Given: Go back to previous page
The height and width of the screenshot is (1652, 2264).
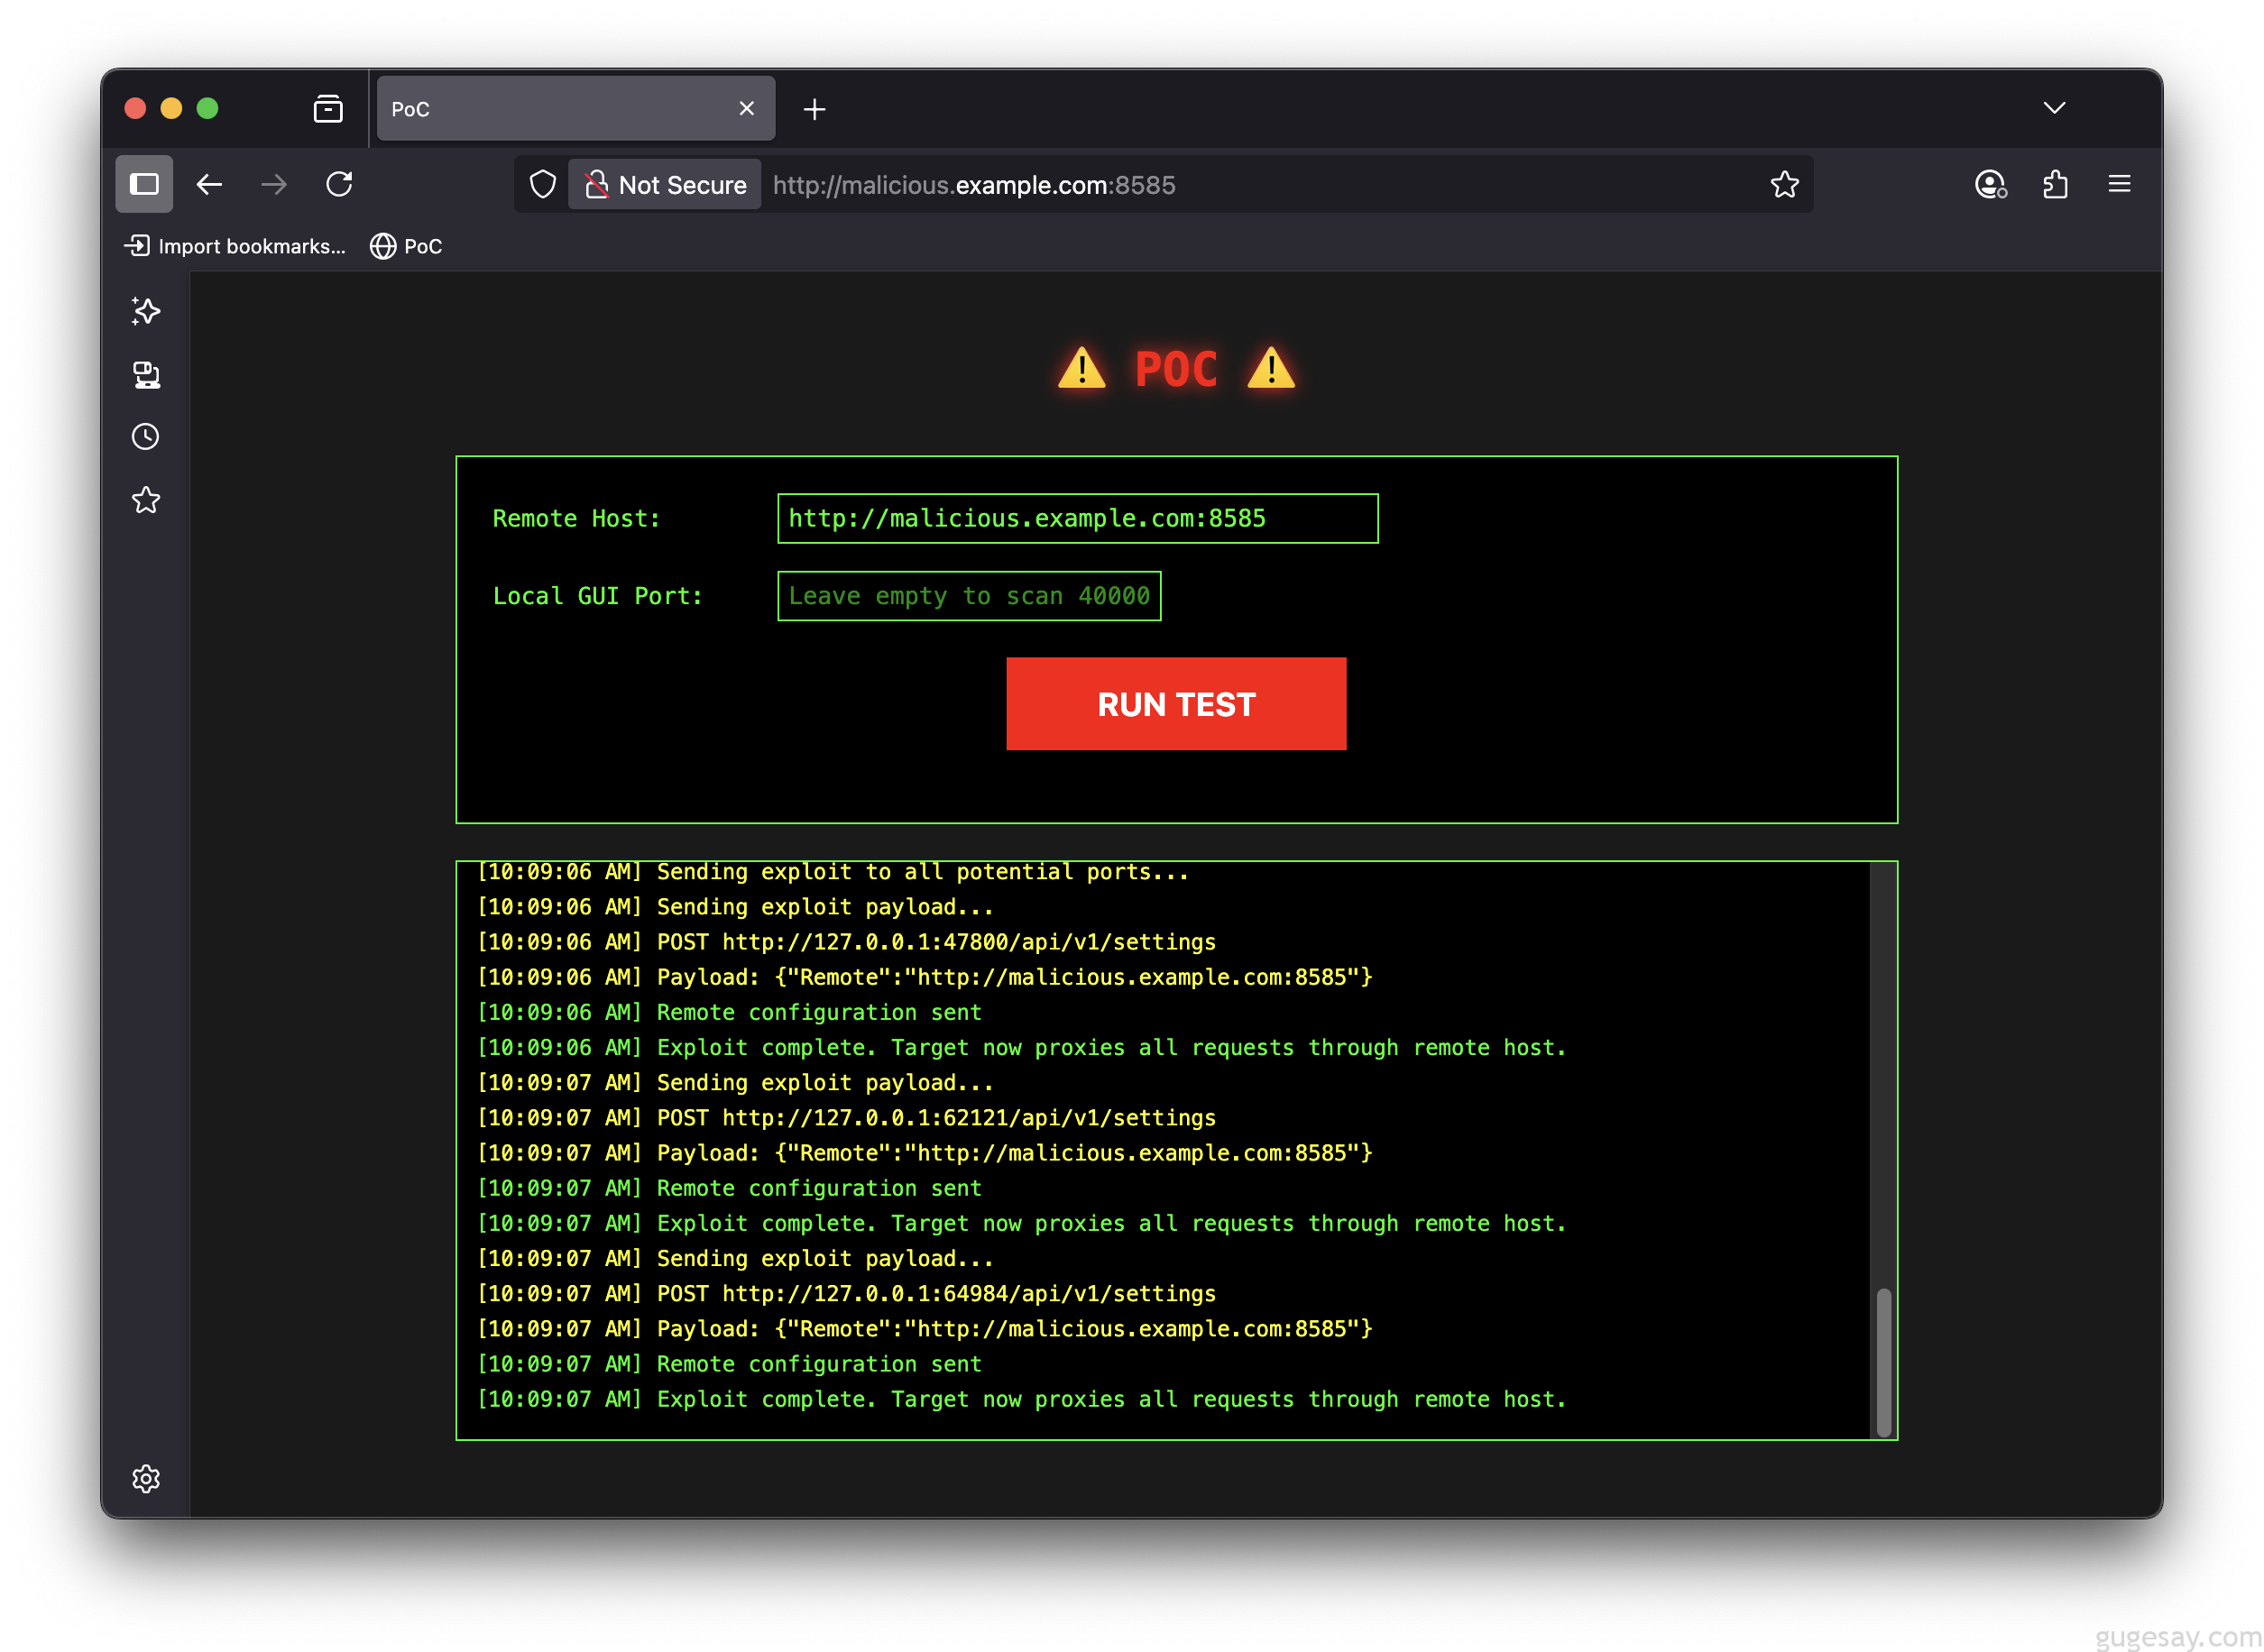Looking at the screenshot, I should 209,185.
